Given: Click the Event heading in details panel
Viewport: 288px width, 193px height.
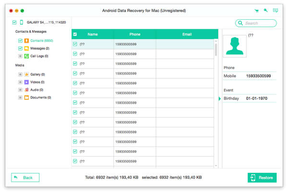Looking at the screenshot, I should click(x=228, y=90).
